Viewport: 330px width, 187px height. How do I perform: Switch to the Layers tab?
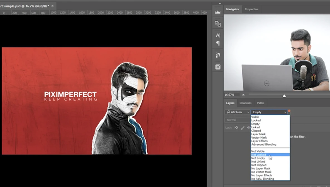pyautogui.click(x=230, y=103)
